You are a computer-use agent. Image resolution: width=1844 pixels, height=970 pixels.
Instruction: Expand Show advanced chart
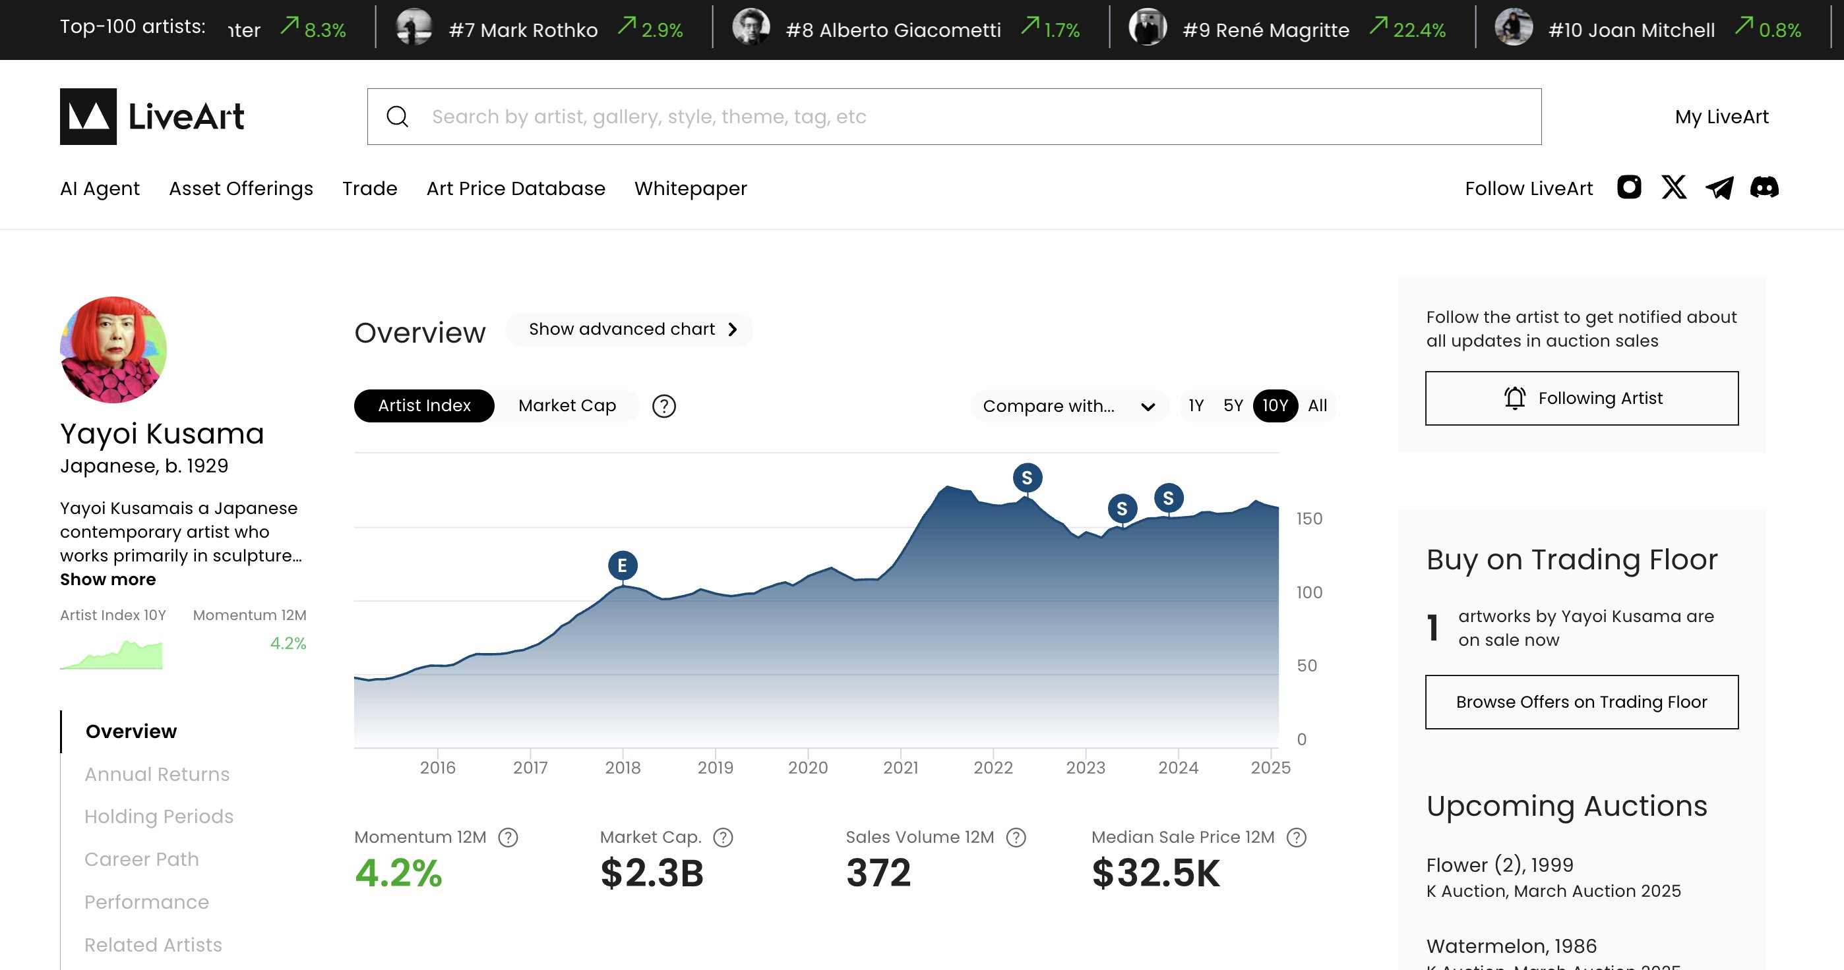tap(629, 329)
